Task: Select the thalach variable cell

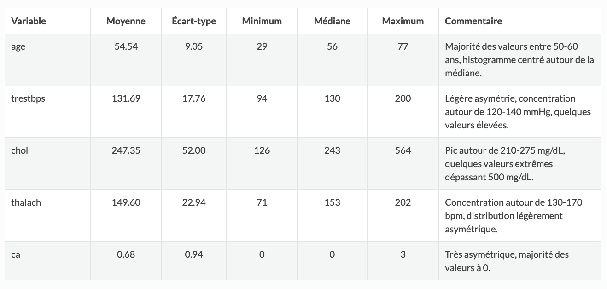Action: coord(26,202)
